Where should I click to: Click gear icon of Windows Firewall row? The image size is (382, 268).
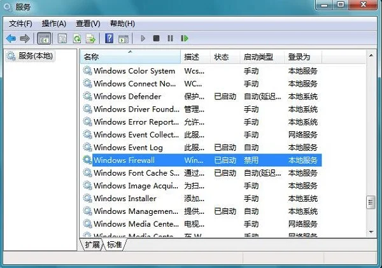click(87, 160)
